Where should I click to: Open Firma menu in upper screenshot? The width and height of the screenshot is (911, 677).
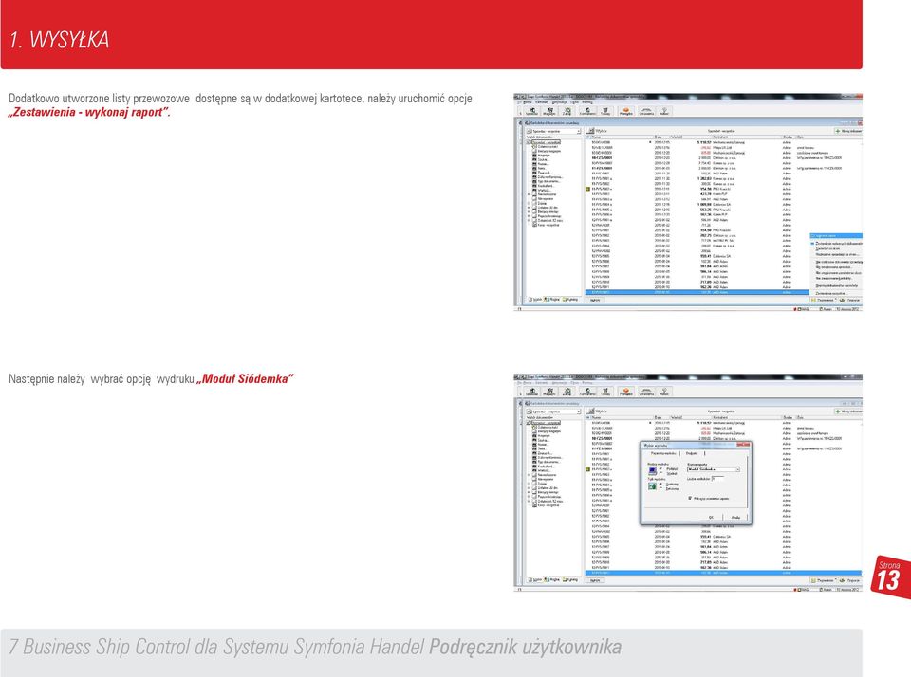point(529,102)
